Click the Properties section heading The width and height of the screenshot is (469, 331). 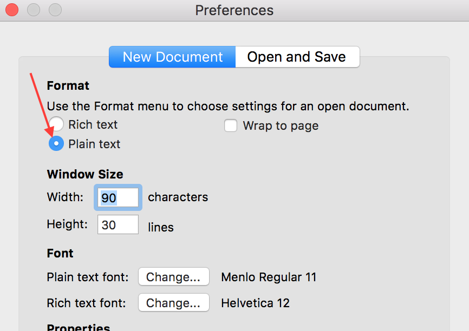pos(78,327)
